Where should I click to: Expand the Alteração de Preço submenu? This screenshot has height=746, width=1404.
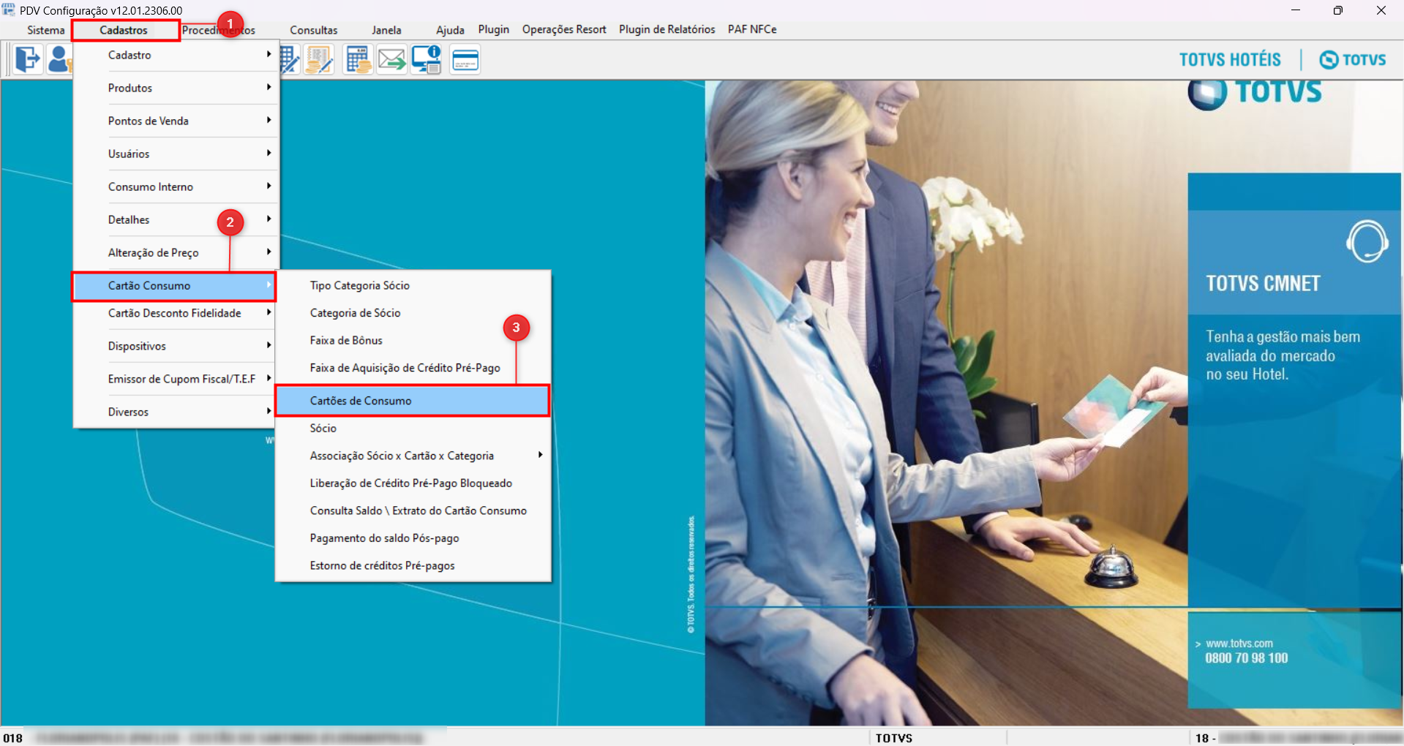point(176,252)
